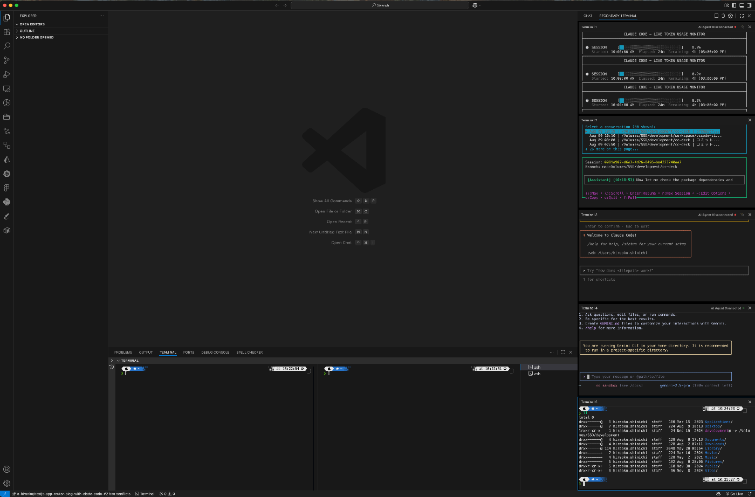Open the folder-shaped icon in activity bar
Screen dimensions: 755x497
point(7,117)
